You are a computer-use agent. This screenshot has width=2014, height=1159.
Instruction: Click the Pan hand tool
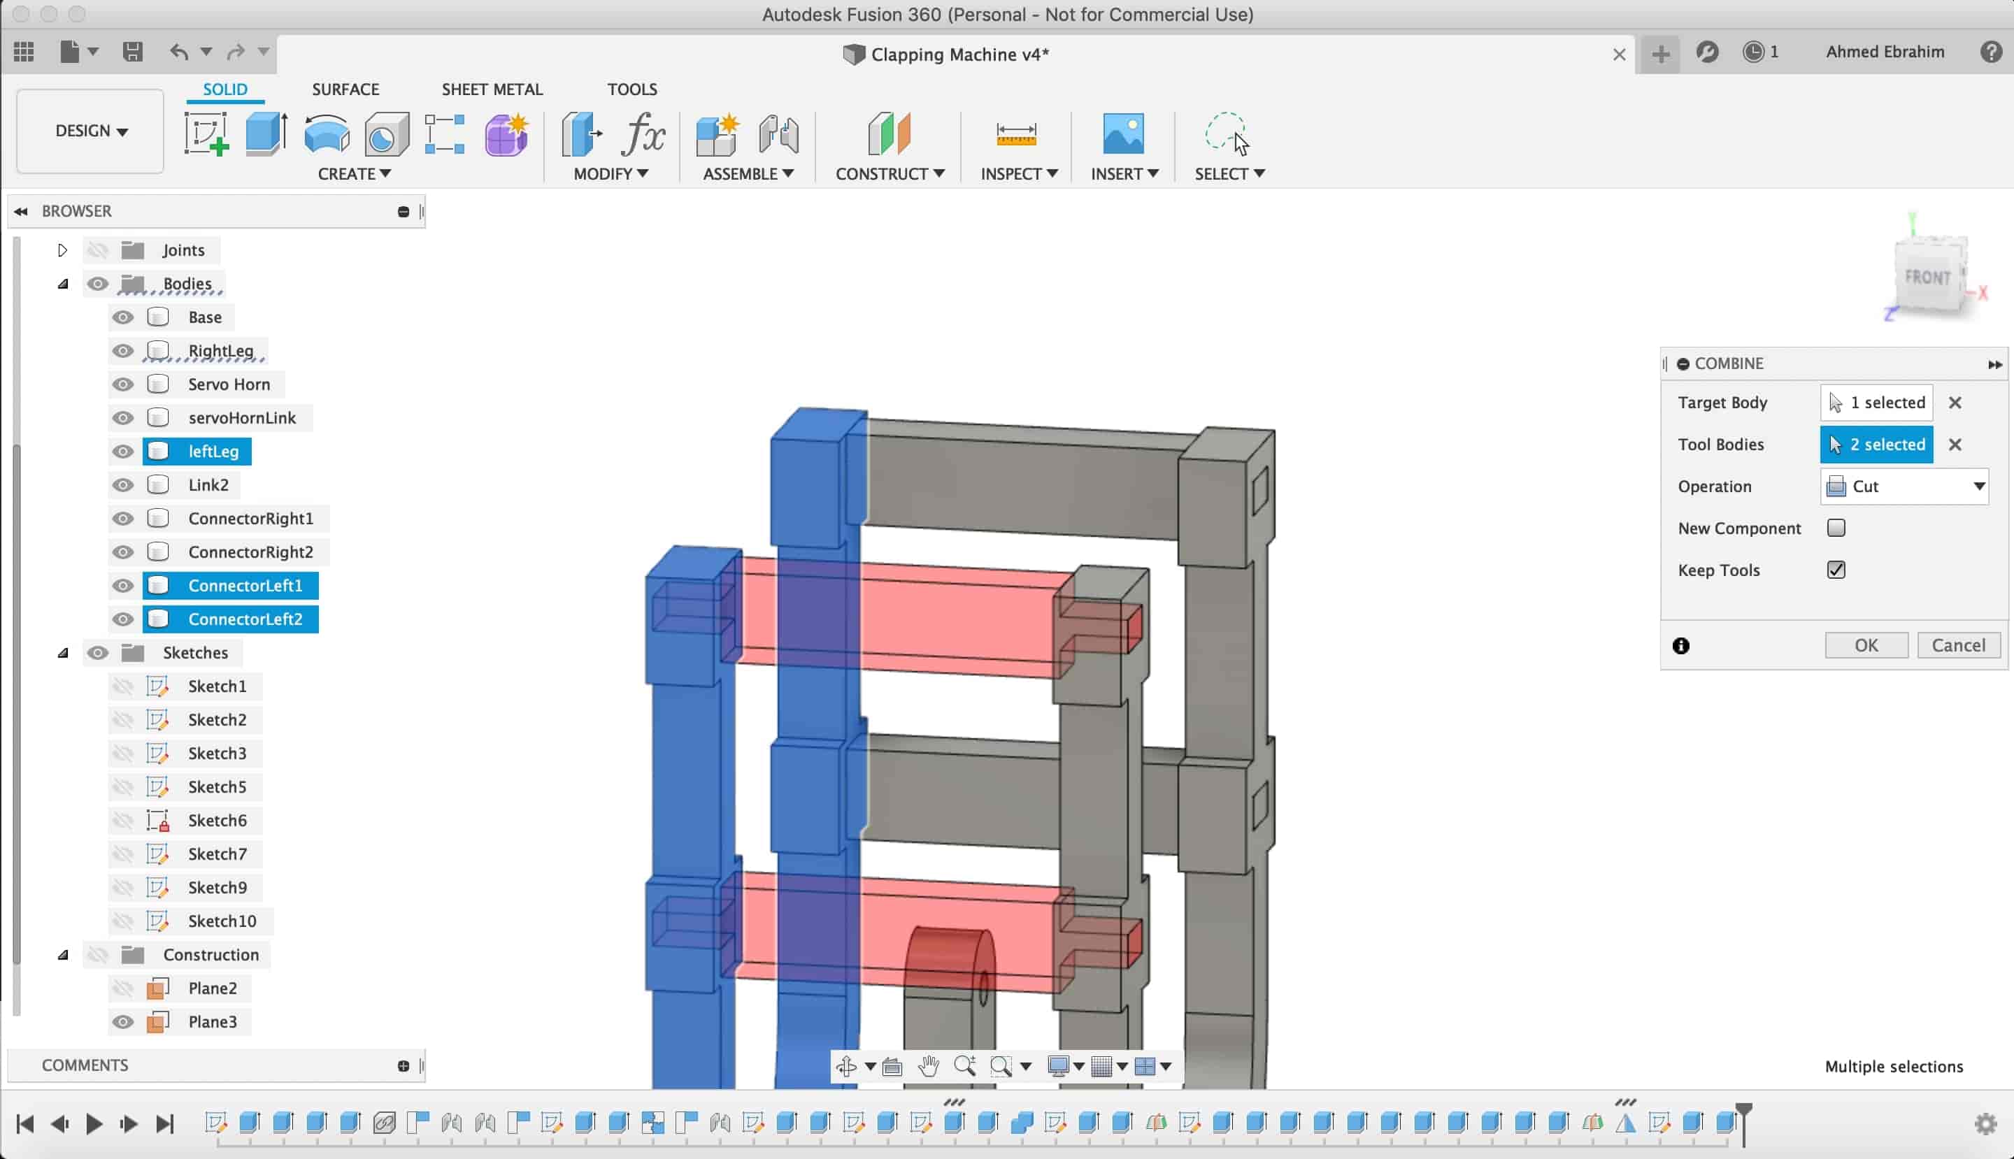929,1066
